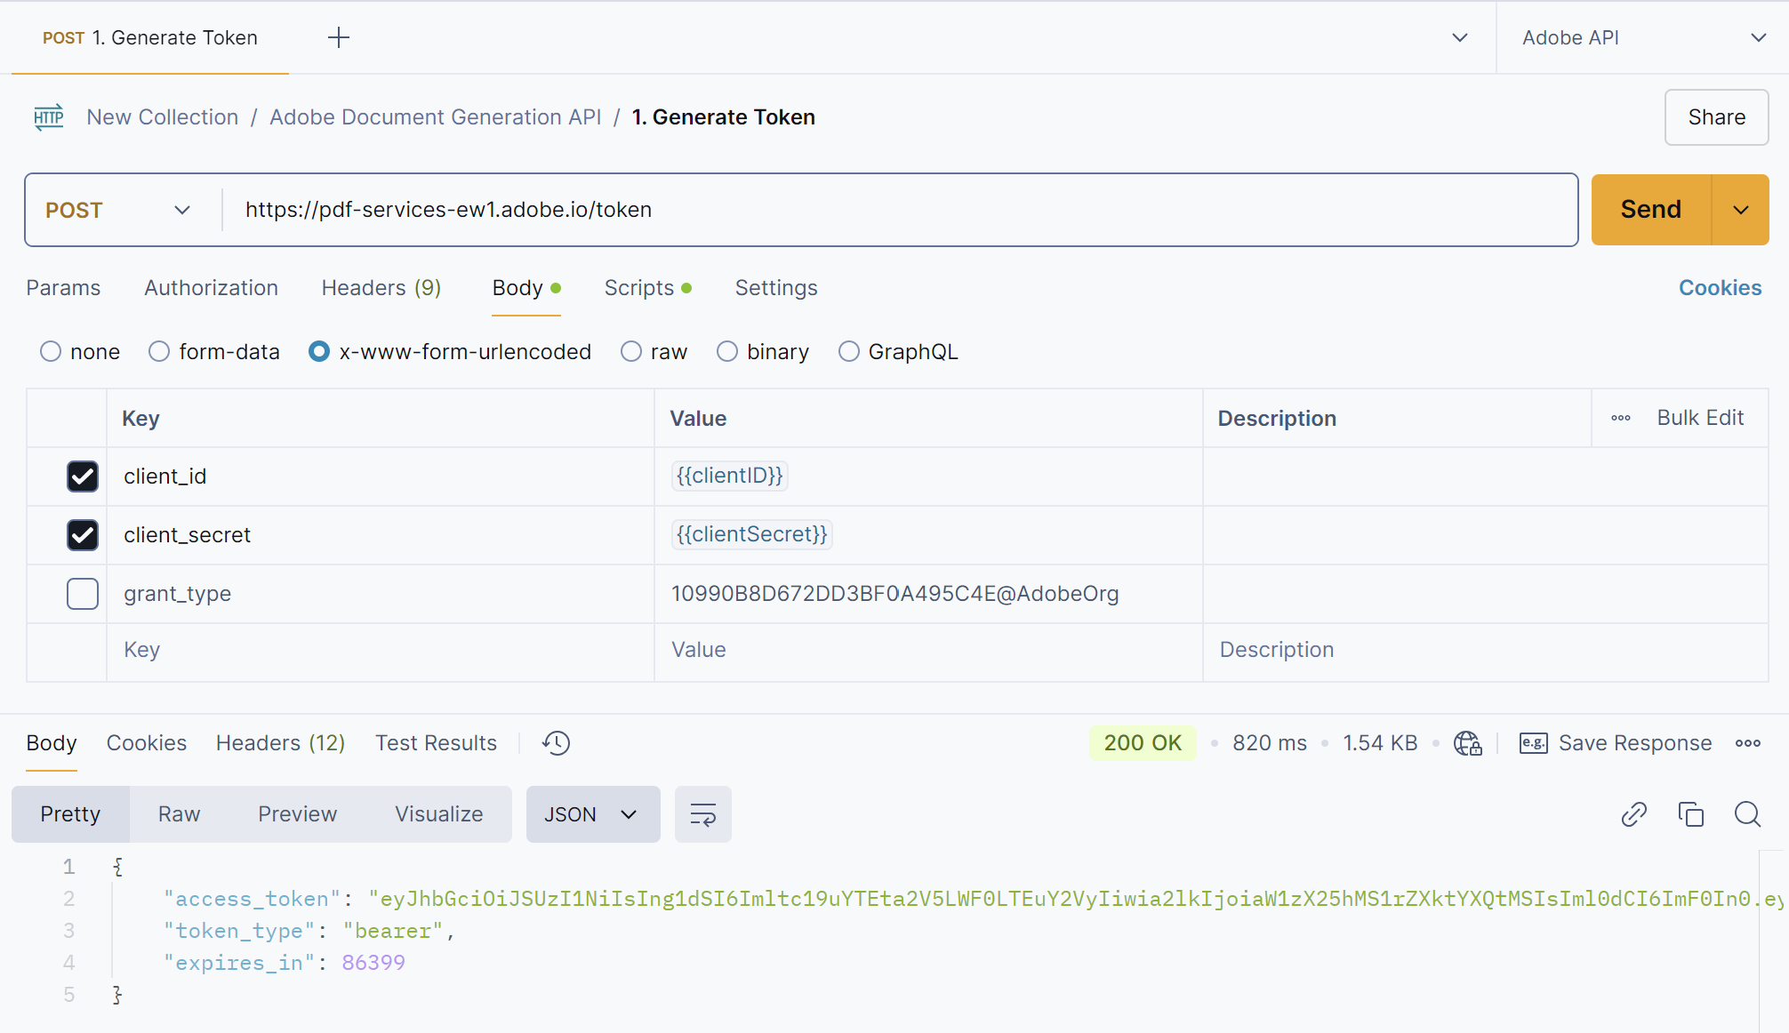Enable the grant_type parameter
This screenshot has height=1033, width=1789.
(x=82, y=593)
